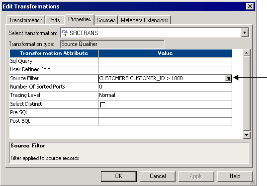The width and height of the screenshot is (267, 186).
Task: Select the Pre SQL attribute label
Action: pyautogui.click(x=19, y=112)
